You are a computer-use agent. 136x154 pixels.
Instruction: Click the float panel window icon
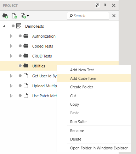click(97, 5)
